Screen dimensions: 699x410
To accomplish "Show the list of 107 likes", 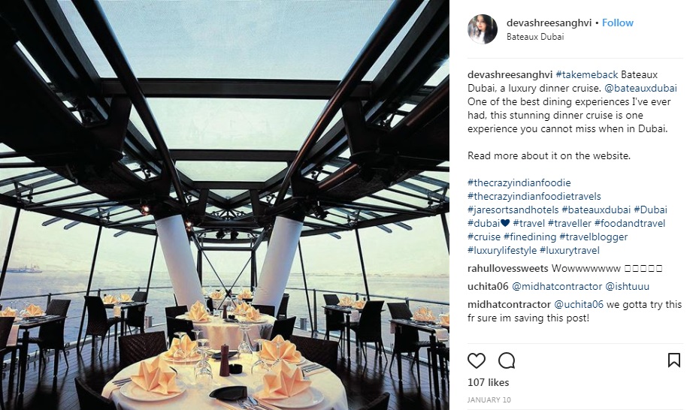I will coord(488,382).
